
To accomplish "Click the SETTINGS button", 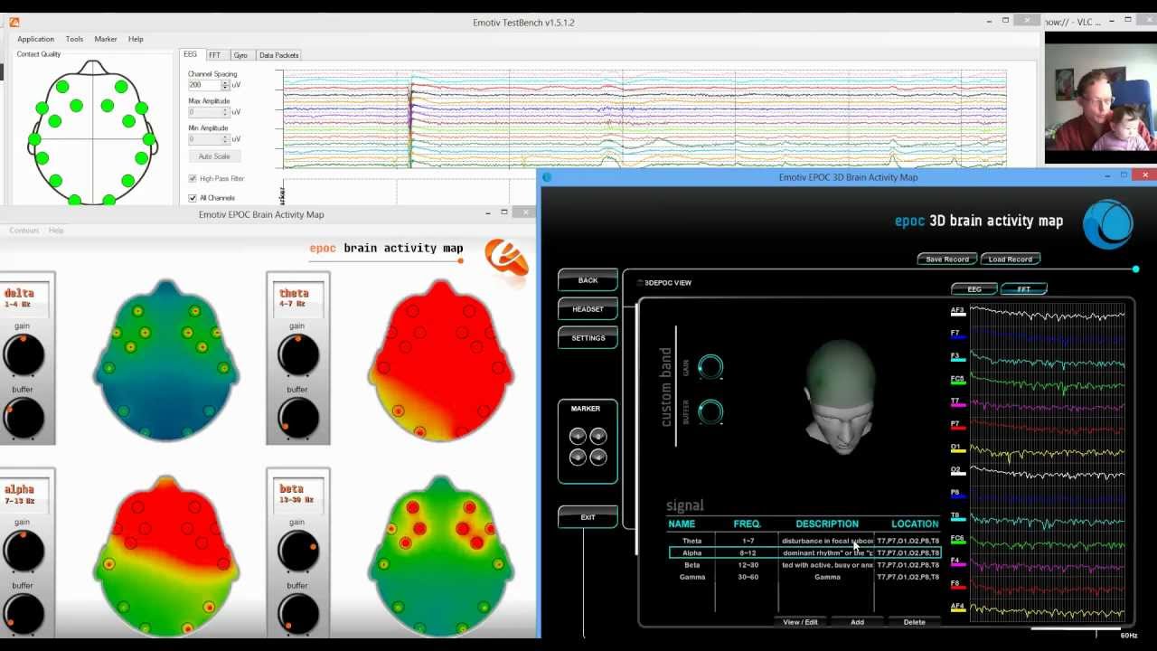I will [x=588, y=338].
